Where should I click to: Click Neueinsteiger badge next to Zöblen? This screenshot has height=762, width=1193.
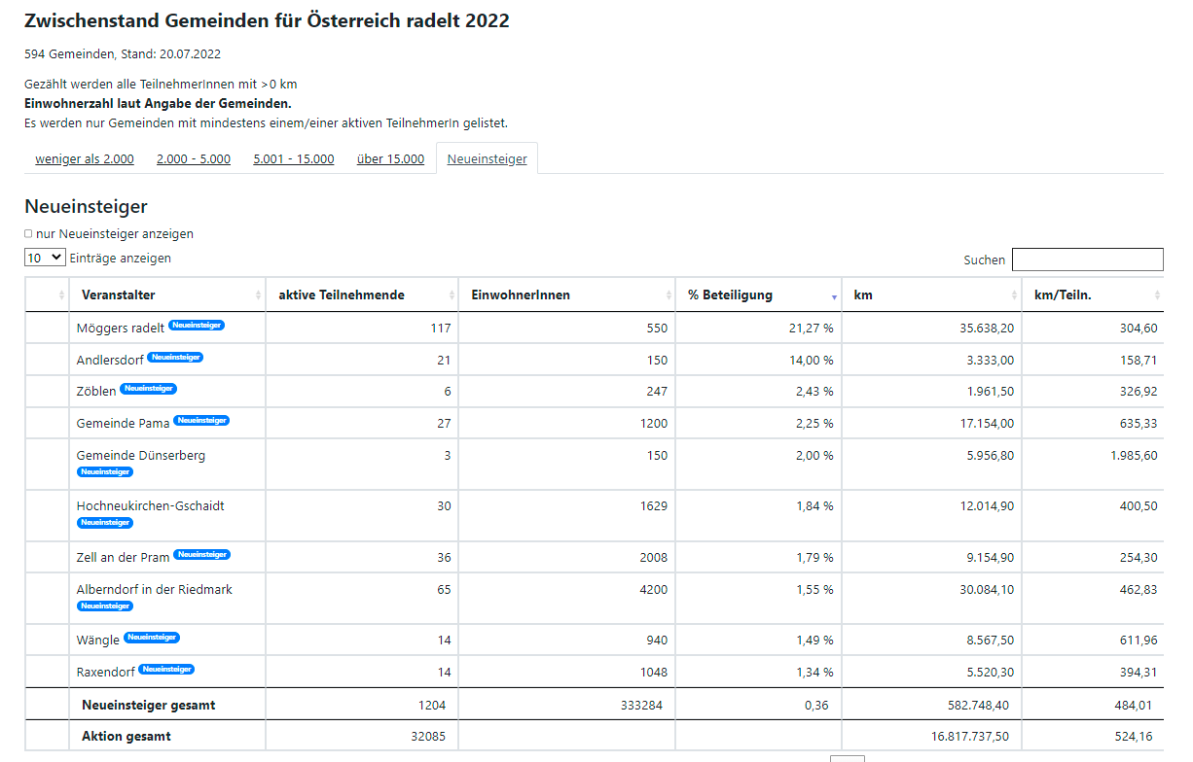(x=149, y=389)
